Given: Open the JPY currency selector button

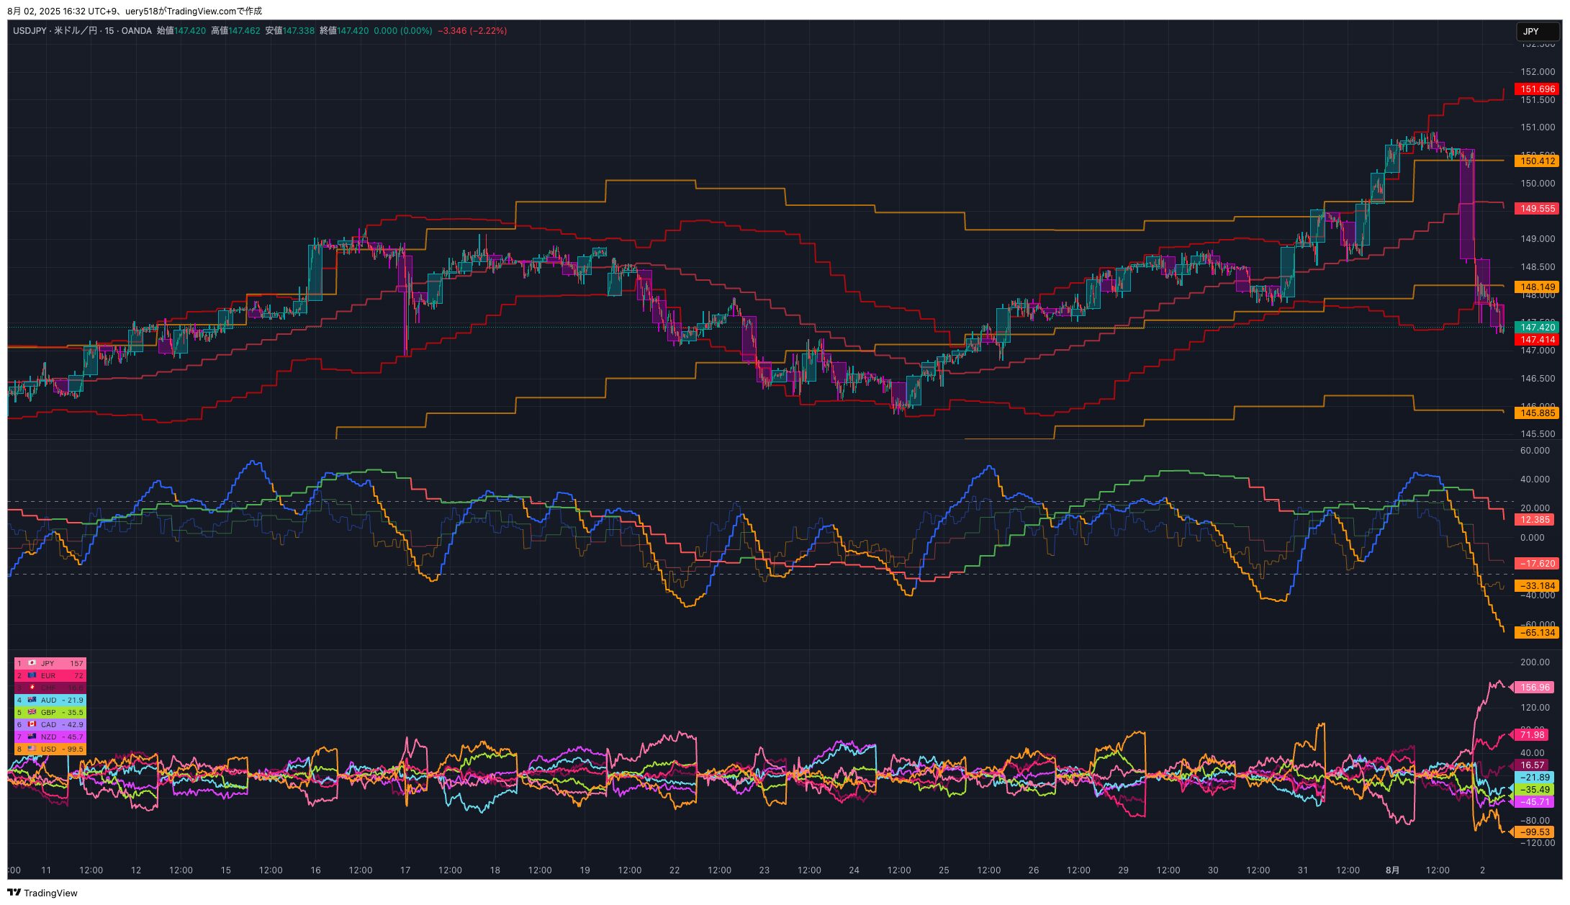Looking at the screenshot, I should click(1537, 32).
